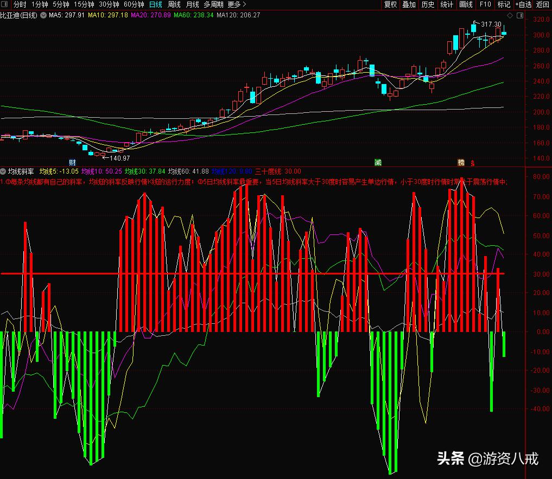Image resolution: width=552 pixels, height=479 pixels.
Task: Open the 历史 history button
Action: click(428, 4)
